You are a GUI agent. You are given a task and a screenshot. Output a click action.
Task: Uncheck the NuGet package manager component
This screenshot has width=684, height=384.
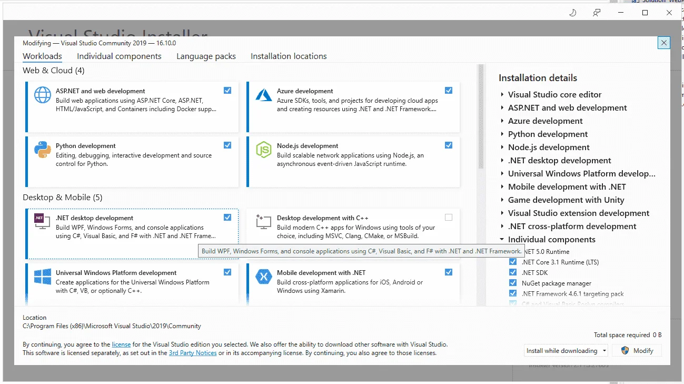tap(513, 283)
